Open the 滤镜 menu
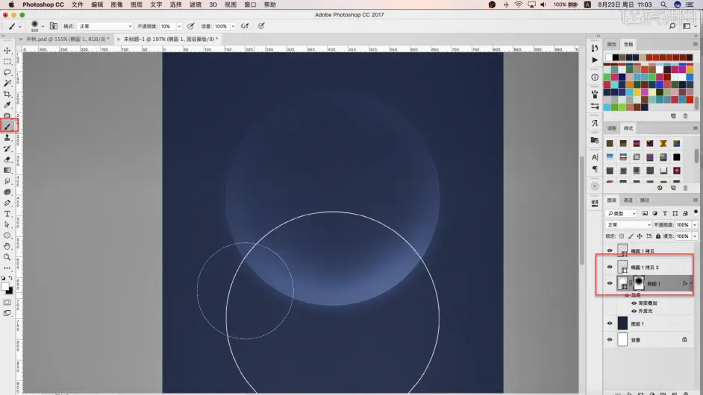This screenshot has height=395, width=703. click(195, 4)
